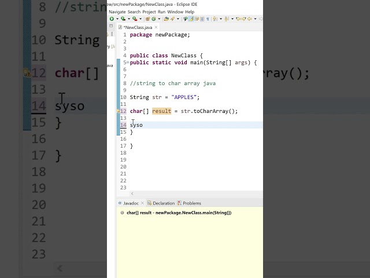Open the Run button dropdown arrow
The height and width of the screenshot is (278, 370).
tap(117, 19)
